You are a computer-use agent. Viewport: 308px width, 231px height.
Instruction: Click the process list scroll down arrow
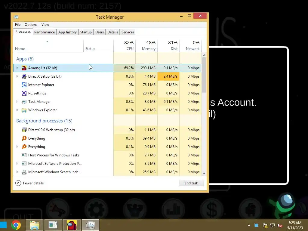pos(204,173)
